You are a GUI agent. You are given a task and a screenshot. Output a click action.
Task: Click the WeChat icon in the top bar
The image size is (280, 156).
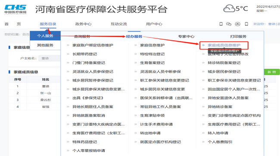point(229,24)
